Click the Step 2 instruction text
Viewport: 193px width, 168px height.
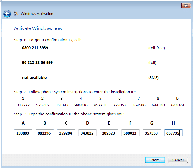coord(75,92)
